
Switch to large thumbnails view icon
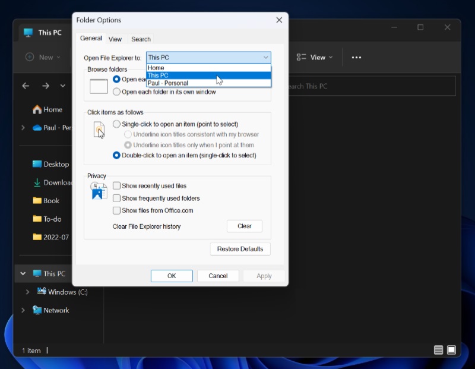[451, 350]
